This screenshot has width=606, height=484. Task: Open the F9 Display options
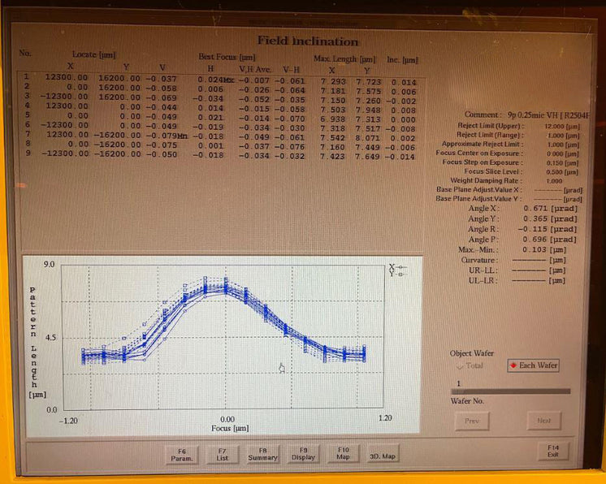[303, 453]
